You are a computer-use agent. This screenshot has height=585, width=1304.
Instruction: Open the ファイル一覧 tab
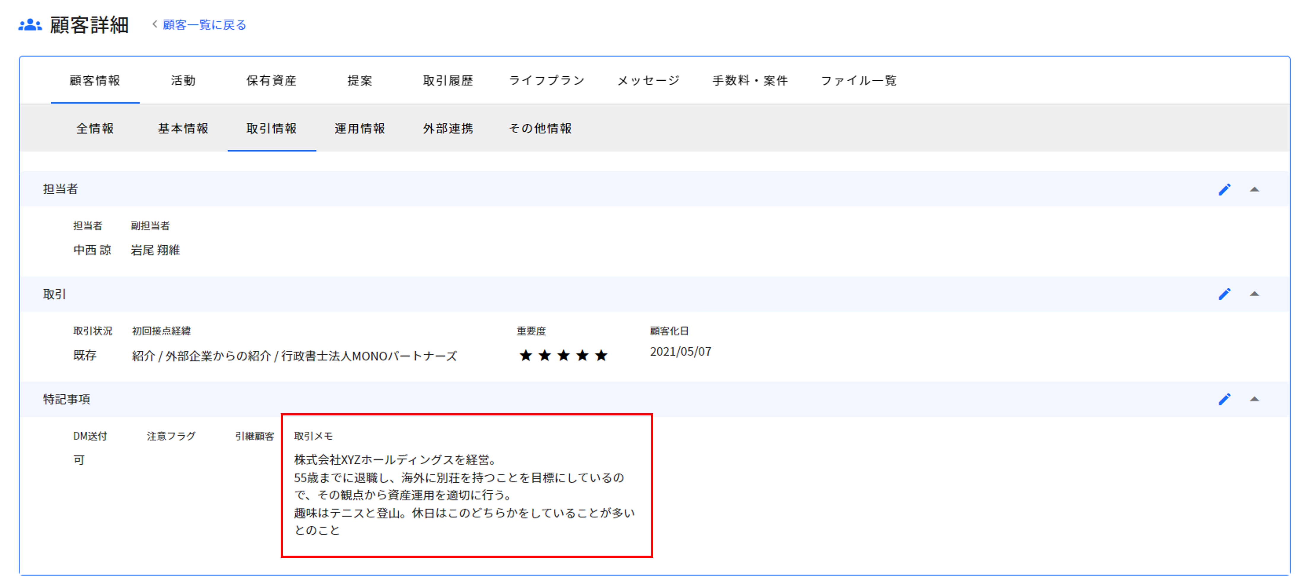click(859, 81)
